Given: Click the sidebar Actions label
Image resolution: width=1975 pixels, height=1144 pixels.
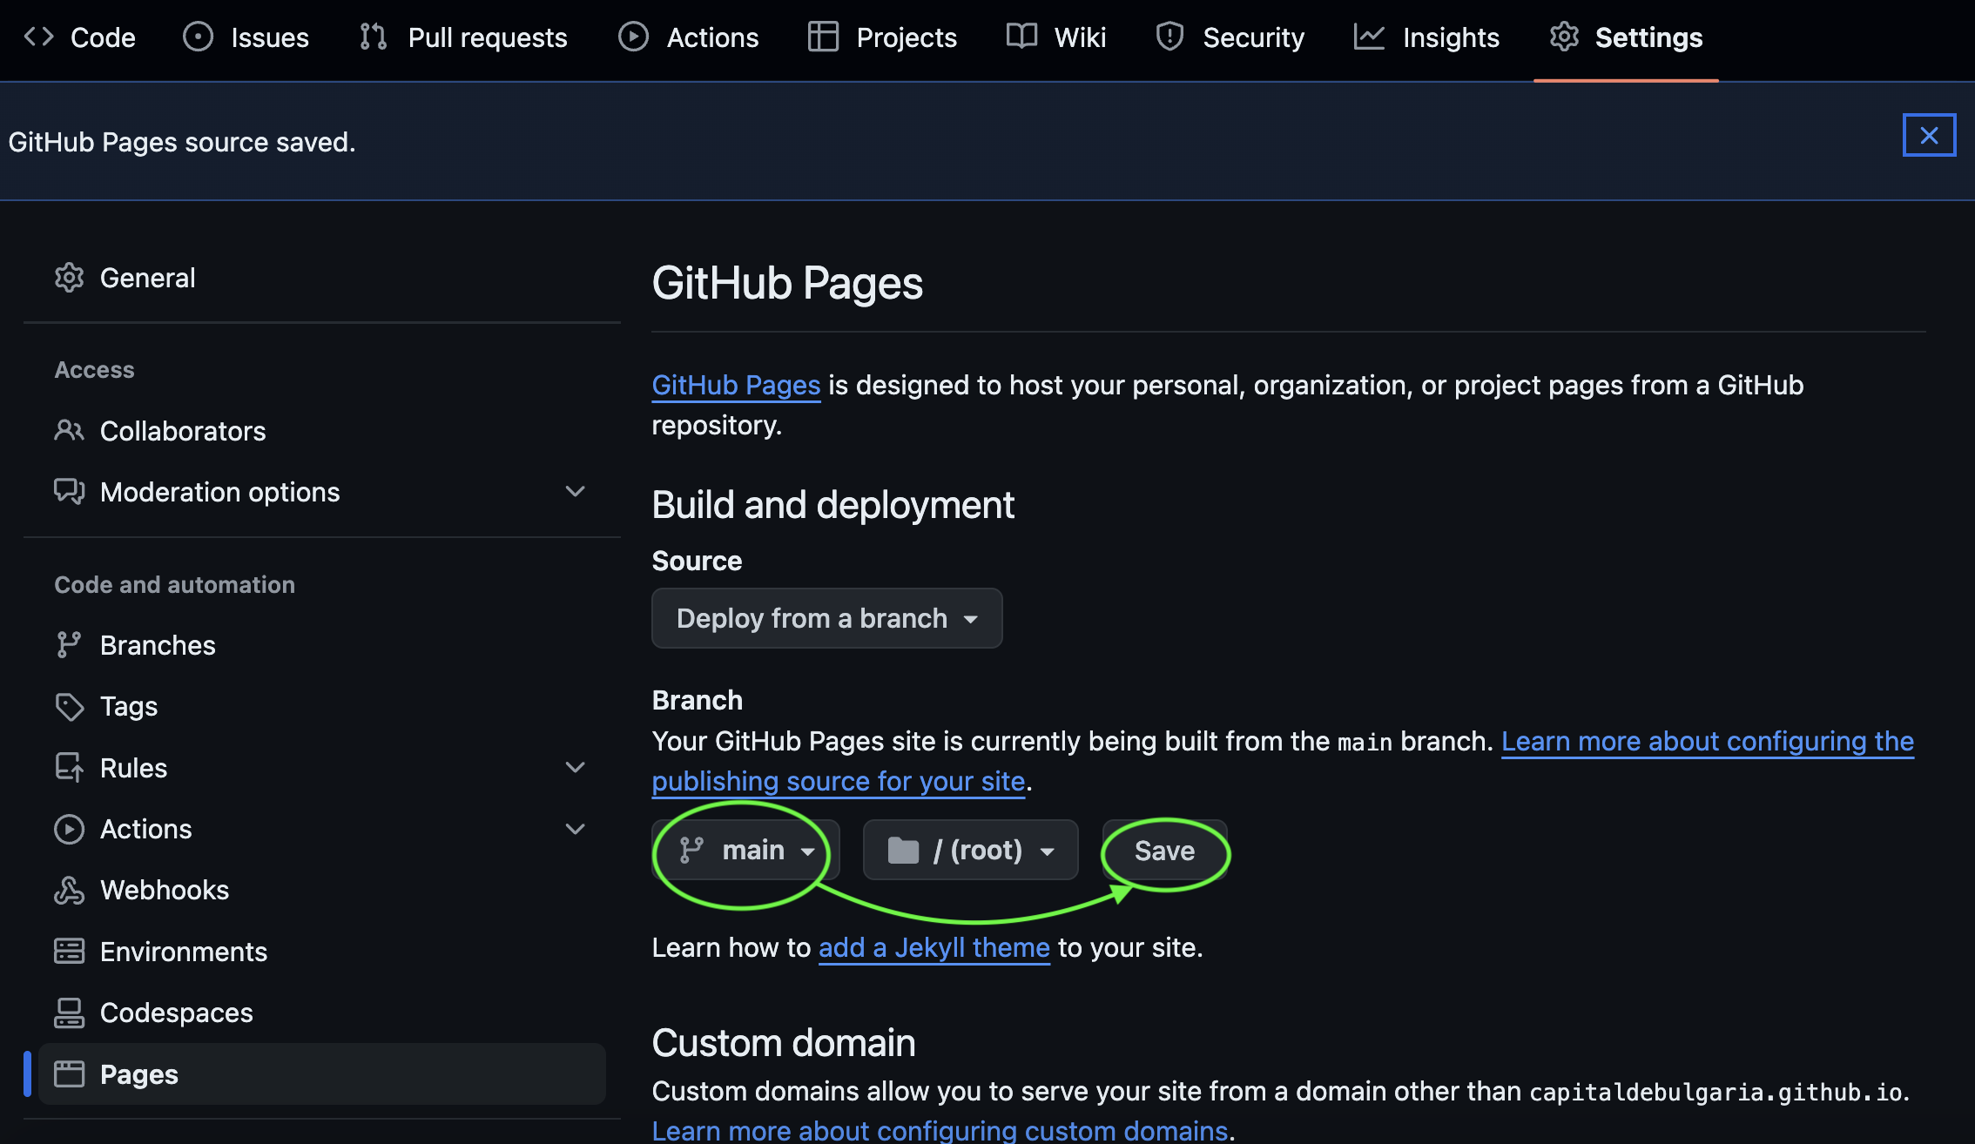Looking at the screenshot, I should point(145,829).
